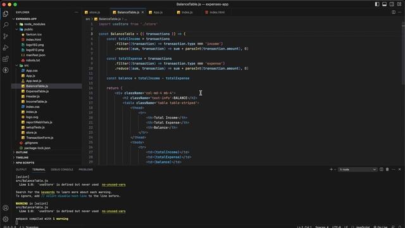Click the terminal input cursor line

[17, 222]
